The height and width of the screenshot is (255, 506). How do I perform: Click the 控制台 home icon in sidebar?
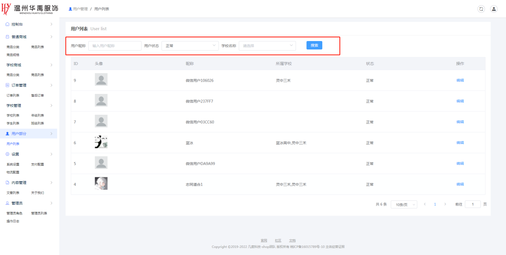tap(8, 24)
